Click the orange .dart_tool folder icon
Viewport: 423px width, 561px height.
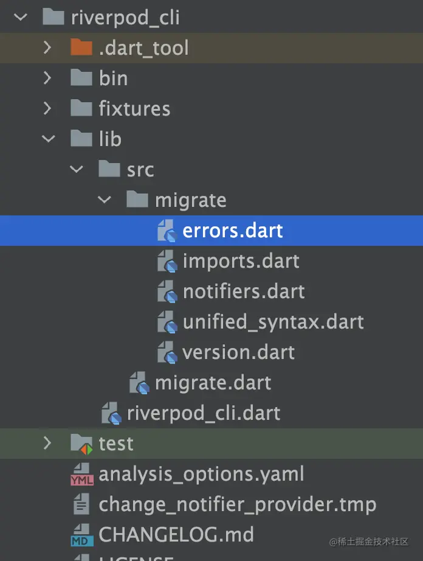click(x=81, y=47)
